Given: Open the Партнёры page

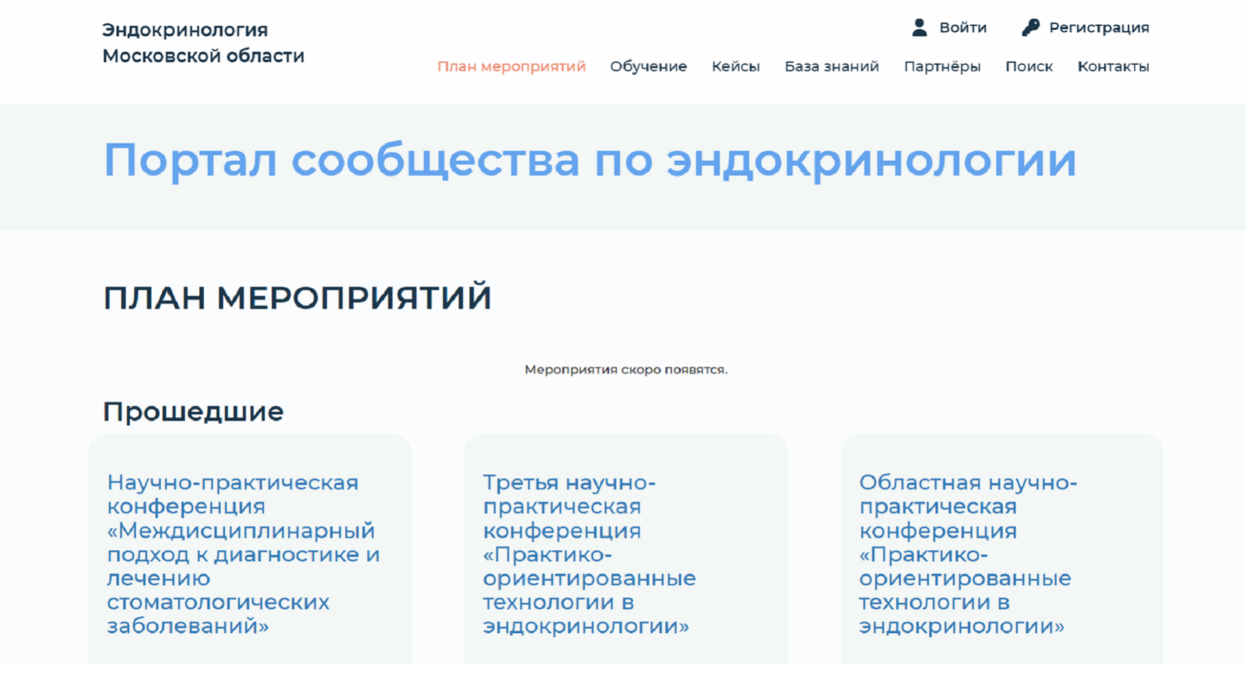Looking at the screenshot, I should coord(942,66).
